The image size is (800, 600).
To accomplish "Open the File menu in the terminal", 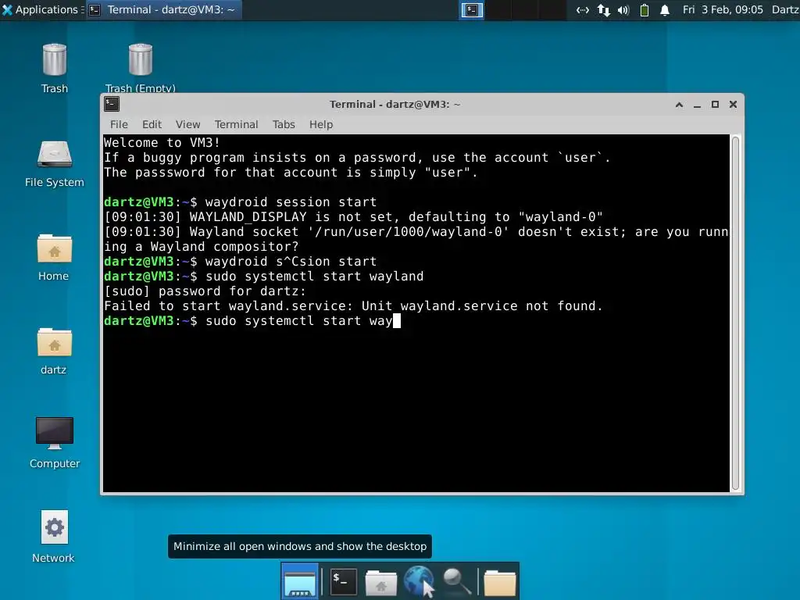I will (119, 124).
